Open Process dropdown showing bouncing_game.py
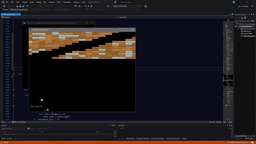Viewport: 256px width, 144px height. click(22, 10)
